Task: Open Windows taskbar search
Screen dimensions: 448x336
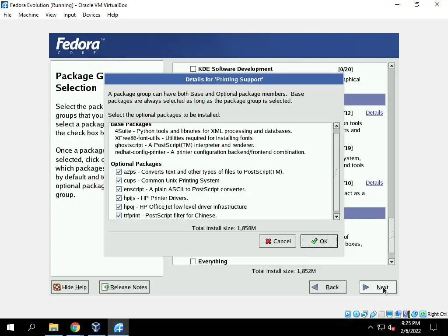Action: [31, 327]
